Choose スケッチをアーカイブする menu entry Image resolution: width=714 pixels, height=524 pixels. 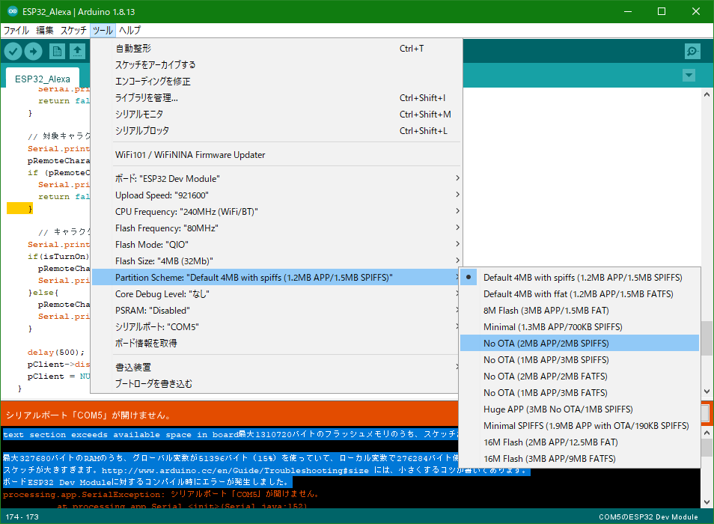pyautogui.click(x=277, y=64)
